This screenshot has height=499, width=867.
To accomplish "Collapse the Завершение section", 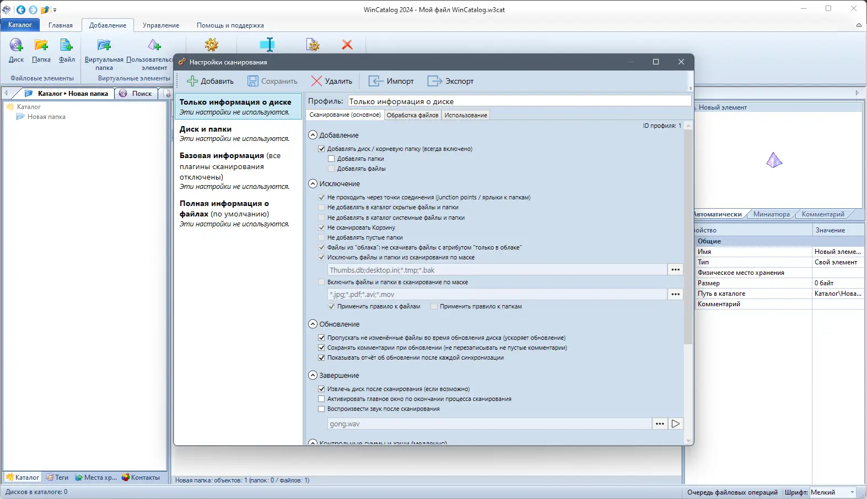I will pyautogui.click(x=313, y=375).
